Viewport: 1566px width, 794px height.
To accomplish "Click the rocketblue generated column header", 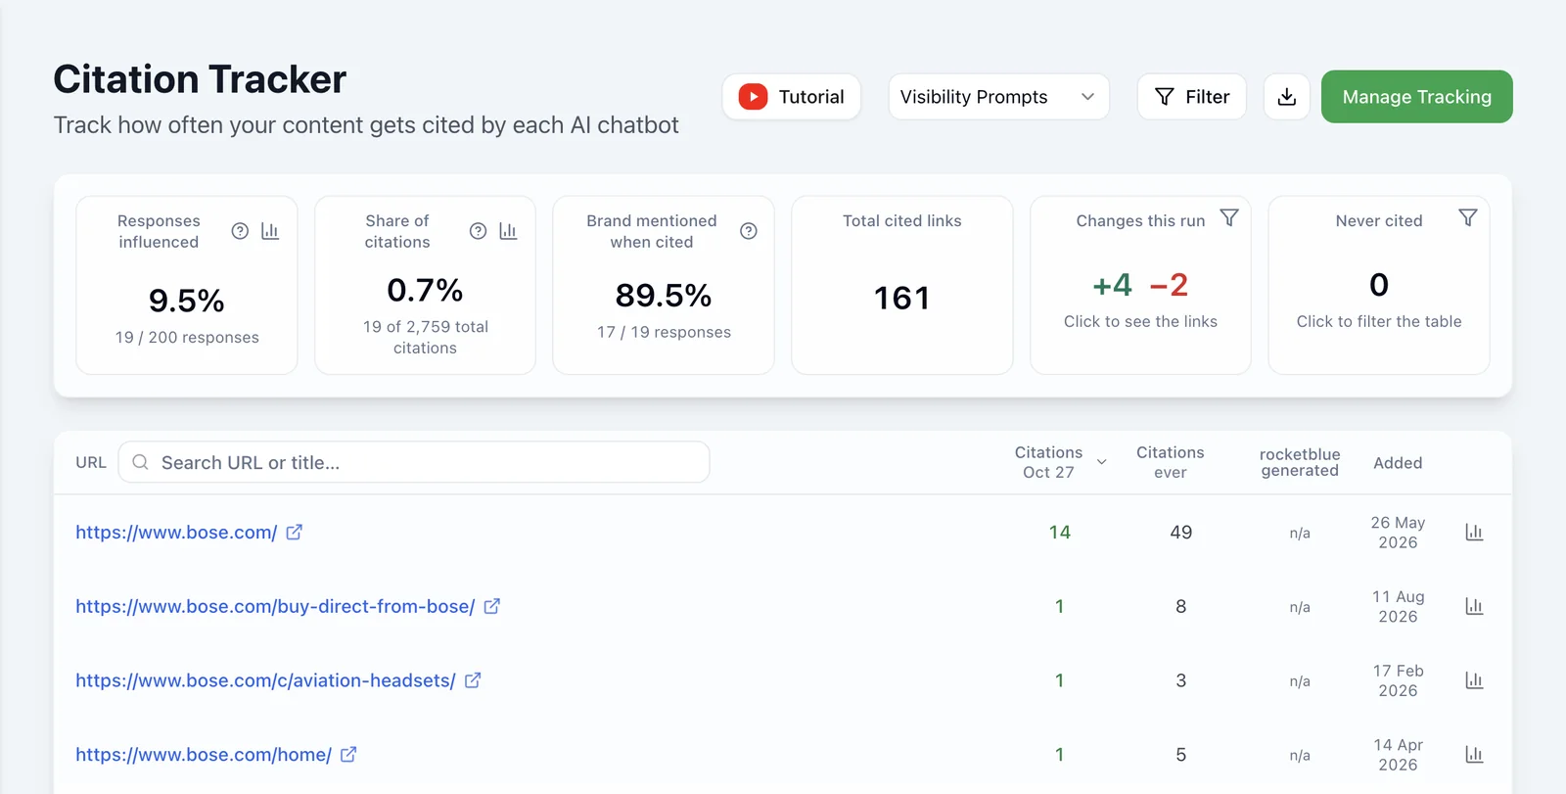I will (1300, 462).
